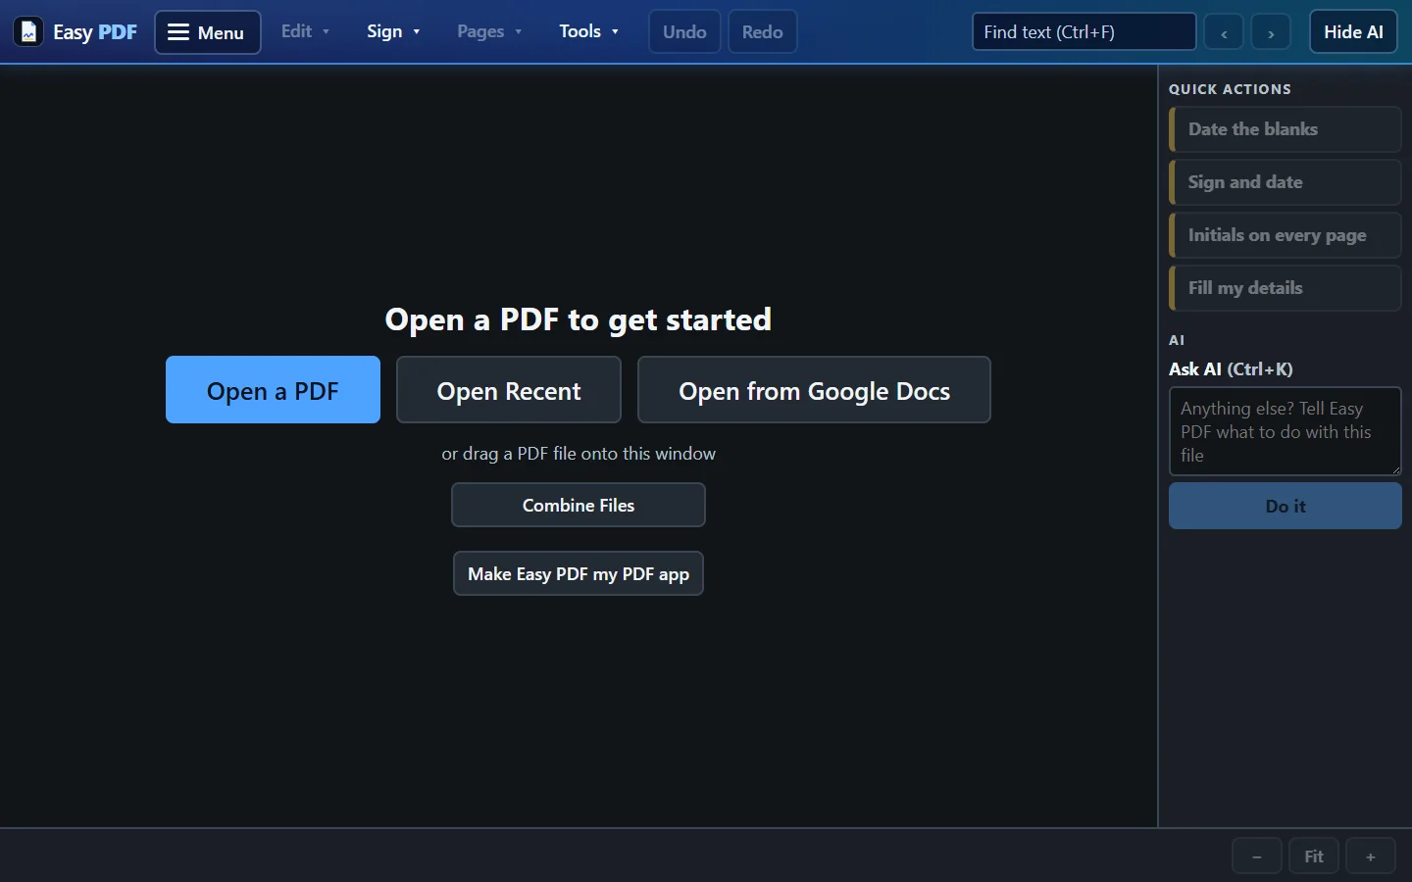Run the Fill my details quick action
This screenshot has height=882, width=1412.
1285,288
